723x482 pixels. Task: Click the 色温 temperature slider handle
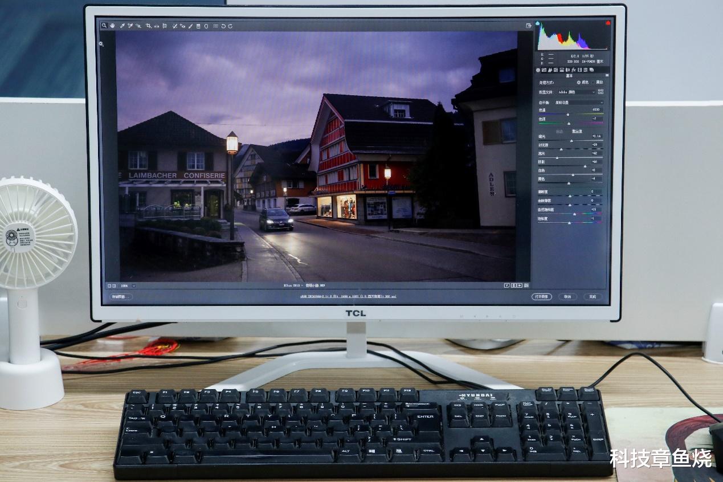(568, 115)
